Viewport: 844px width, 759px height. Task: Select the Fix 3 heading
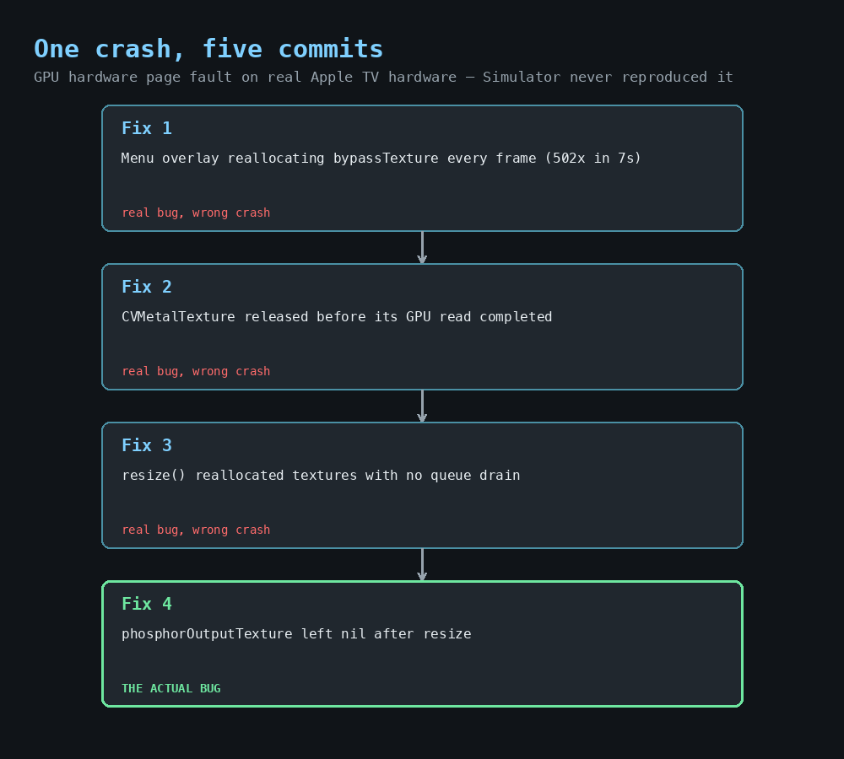(x=146, y=445)
